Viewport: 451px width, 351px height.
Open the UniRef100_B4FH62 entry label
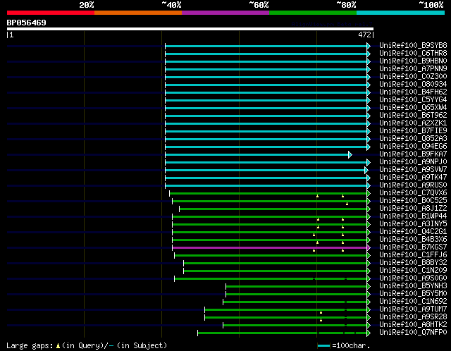click(413, 92)
